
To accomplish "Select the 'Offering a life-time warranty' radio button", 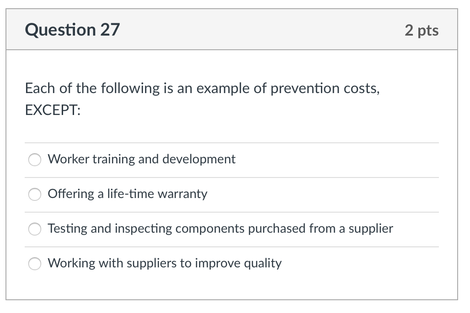I will 35,194.
